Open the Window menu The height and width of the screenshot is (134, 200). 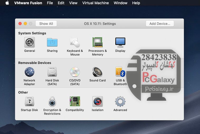[x=120, y=3]
